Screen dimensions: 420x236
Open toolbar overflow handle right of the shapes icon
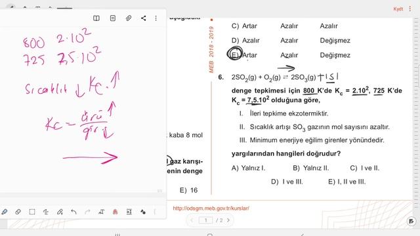click(x=155, y=212)
